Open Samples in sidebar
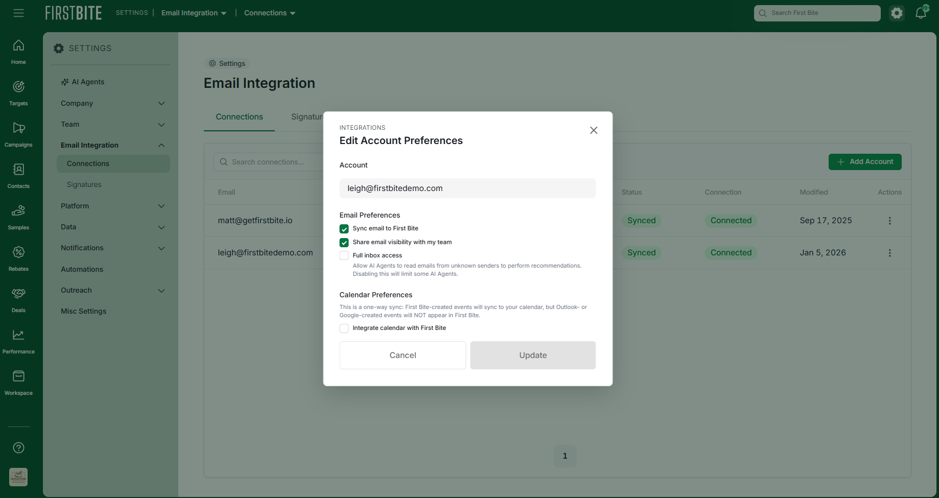Image resolution: width=939 pixels, height=498 pixels. pos(18,218)
